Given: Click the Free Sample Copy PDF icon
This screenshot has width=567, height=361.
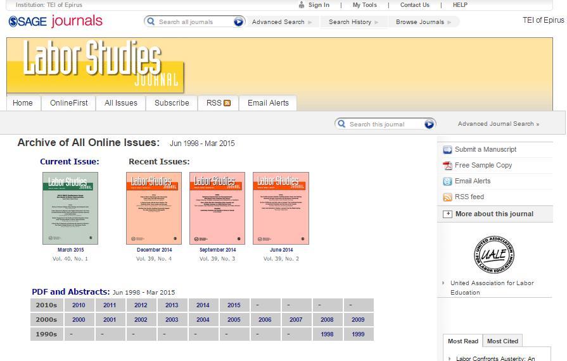Looking at the screenshot, I should point(447,166).
